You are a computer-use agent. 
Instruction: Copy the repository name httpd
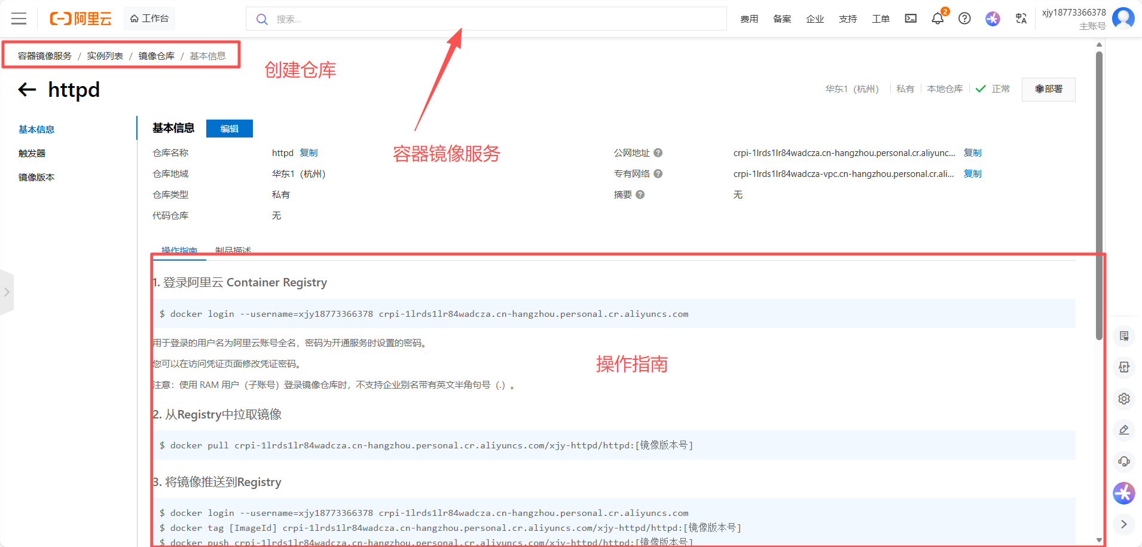click(309, 153)
